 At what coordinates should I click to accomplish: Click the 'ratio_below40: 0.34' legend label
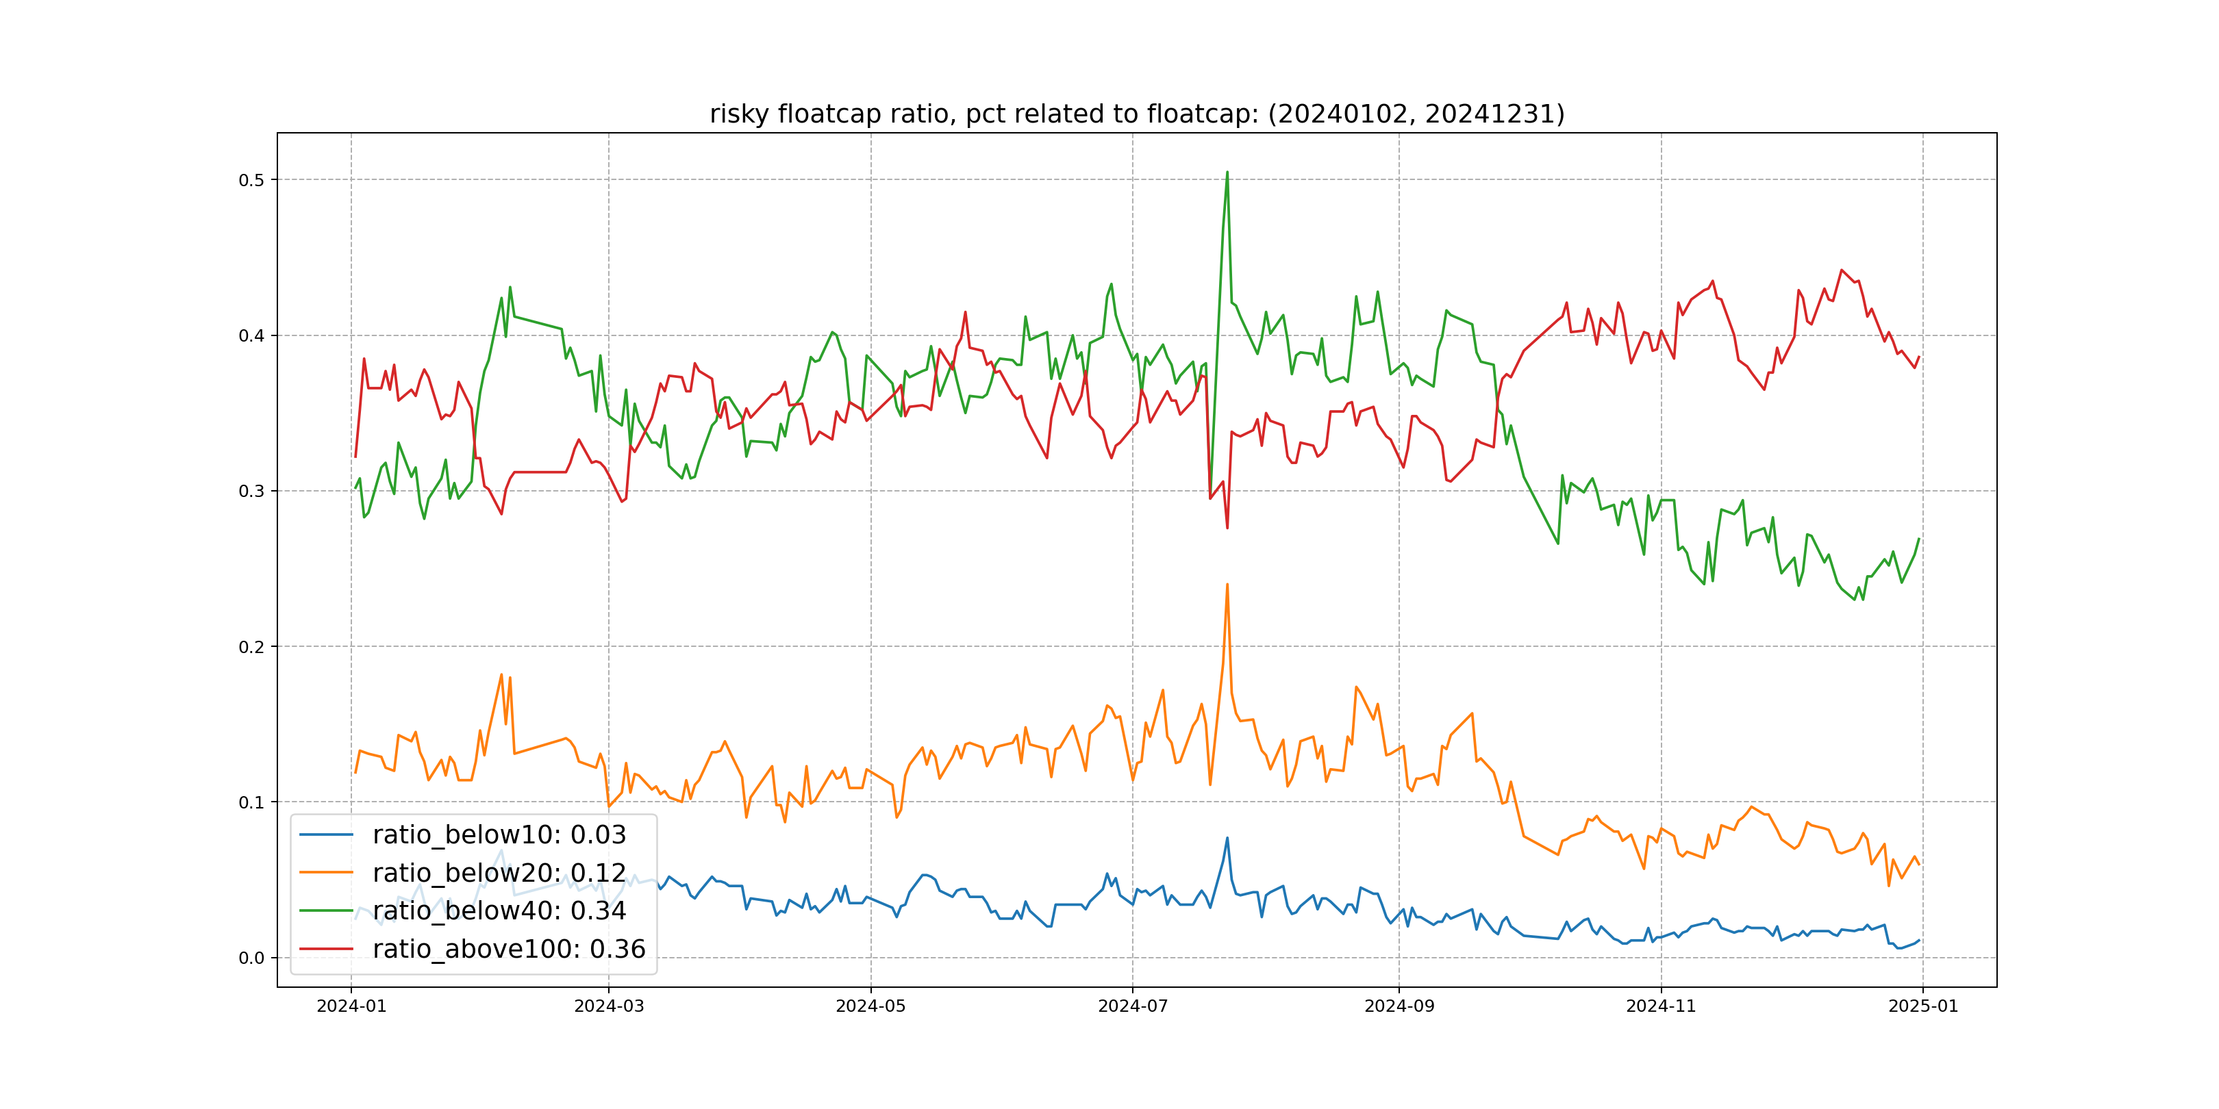pos(499,910)
